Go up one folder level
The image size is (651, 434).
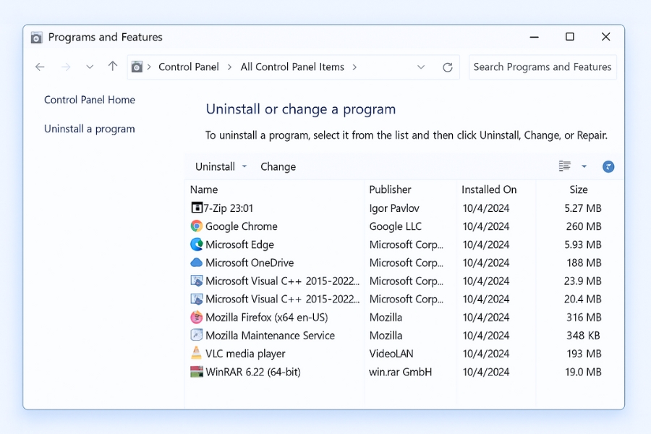pyautogui.click(x=113, y=67)
